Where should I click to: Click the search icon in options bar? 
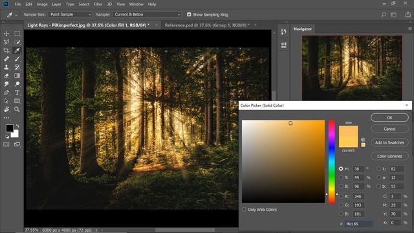tap(384, 14)
